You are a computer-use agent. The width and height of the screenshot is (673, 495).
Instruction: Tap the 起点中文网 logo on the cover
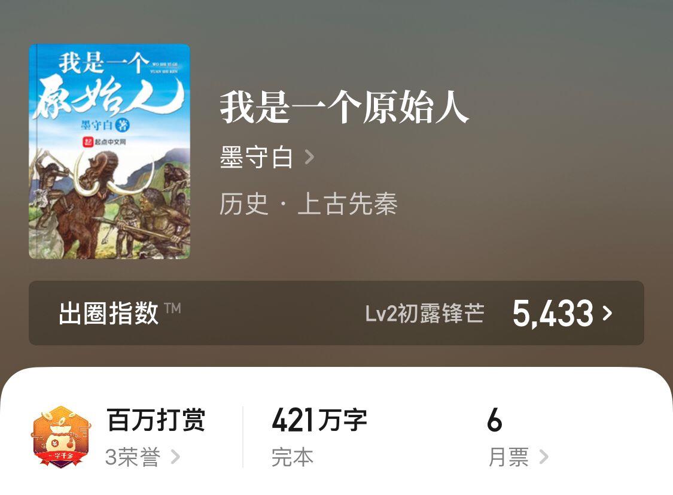click(104, 142)
